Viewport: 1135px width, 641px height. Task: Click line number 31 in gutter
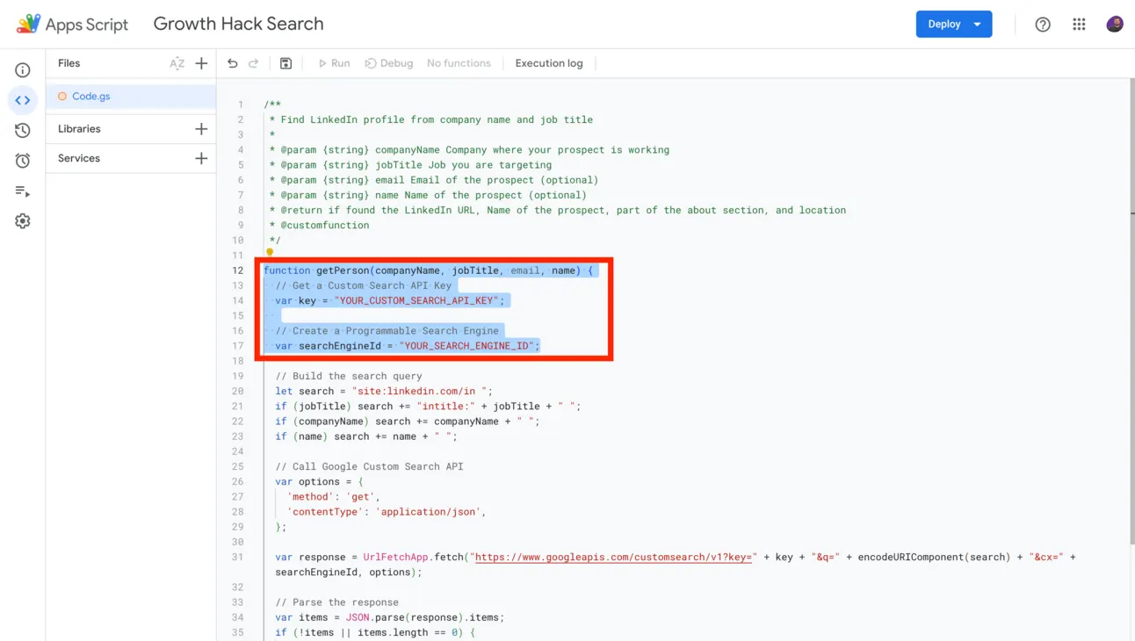pyautogui.click(x=237, y=557)
